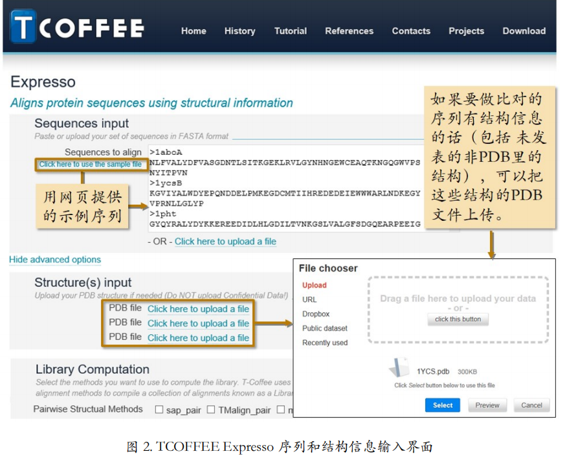Go to the Projects page
Screen dimensions: 567x456
click(x=466, y=31)
